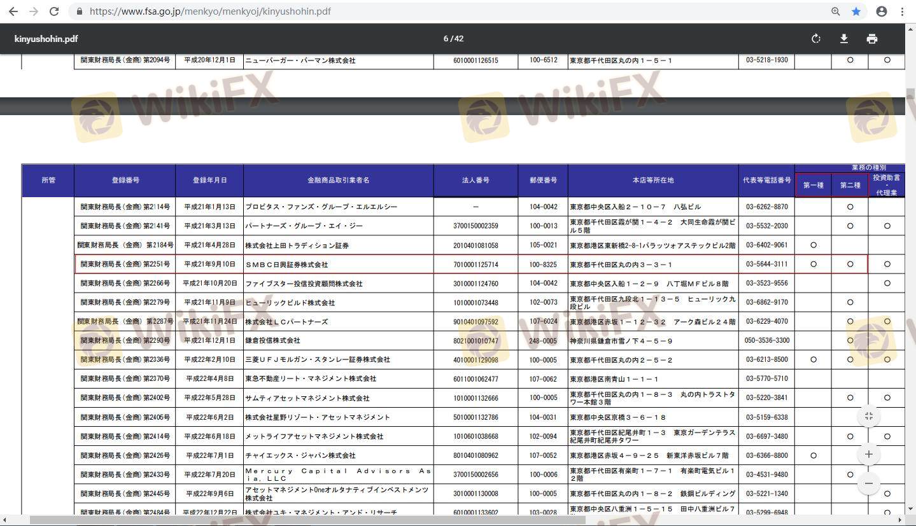The image size is (916, 526).
Task: Download the kinyushohin PDF
Action: (844, 39)
